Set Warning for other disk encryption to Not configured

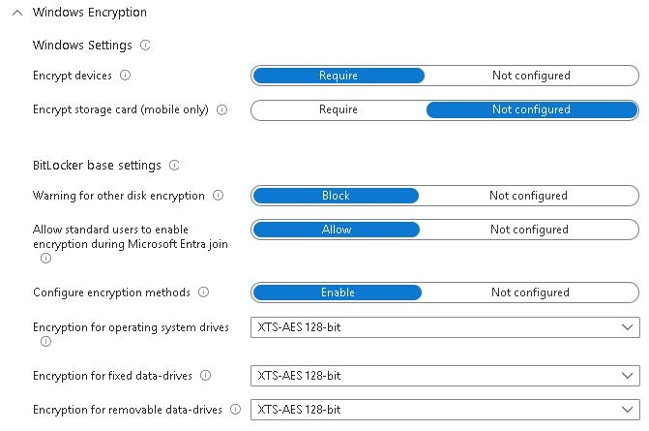point(528,196)
